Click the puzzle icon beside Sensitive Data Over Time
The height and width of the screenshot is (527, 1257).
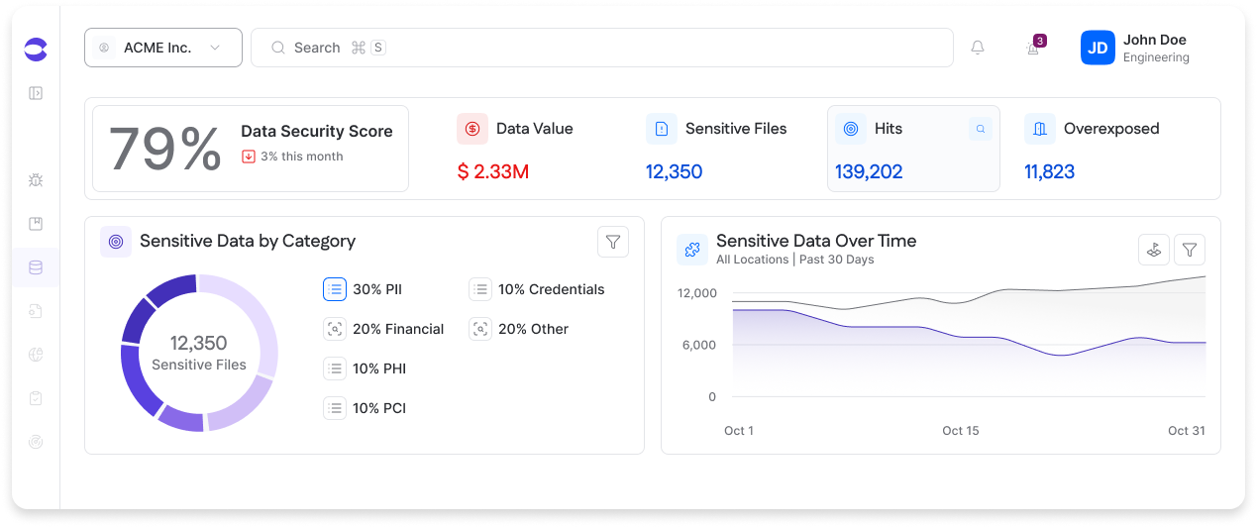coord(692,250)
